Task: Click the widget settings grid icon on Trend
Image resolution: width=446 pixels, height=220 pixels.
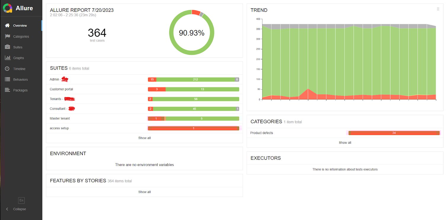Action: 438,9
